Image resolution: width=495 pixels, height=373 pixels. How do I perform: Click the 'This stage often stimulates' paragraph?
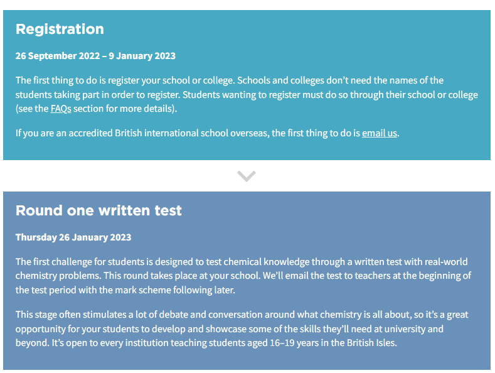[242, 329]
